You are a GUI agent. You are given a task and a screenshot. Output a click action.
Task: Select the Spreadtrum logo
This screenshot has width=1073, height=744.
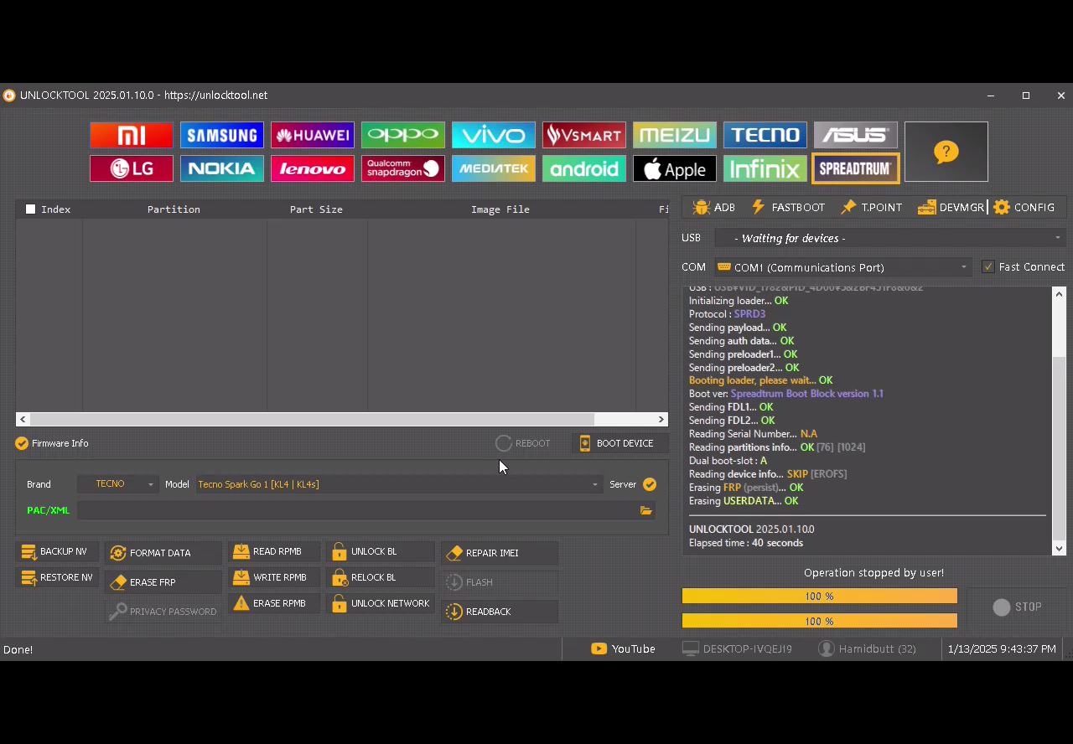pos(856,168)
